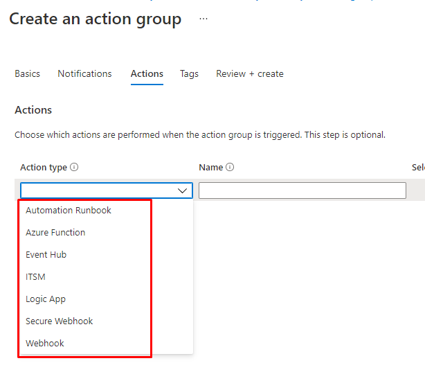Select the ITSM option
The height and width of the screenshot is (372, 425).
[35, 277]
